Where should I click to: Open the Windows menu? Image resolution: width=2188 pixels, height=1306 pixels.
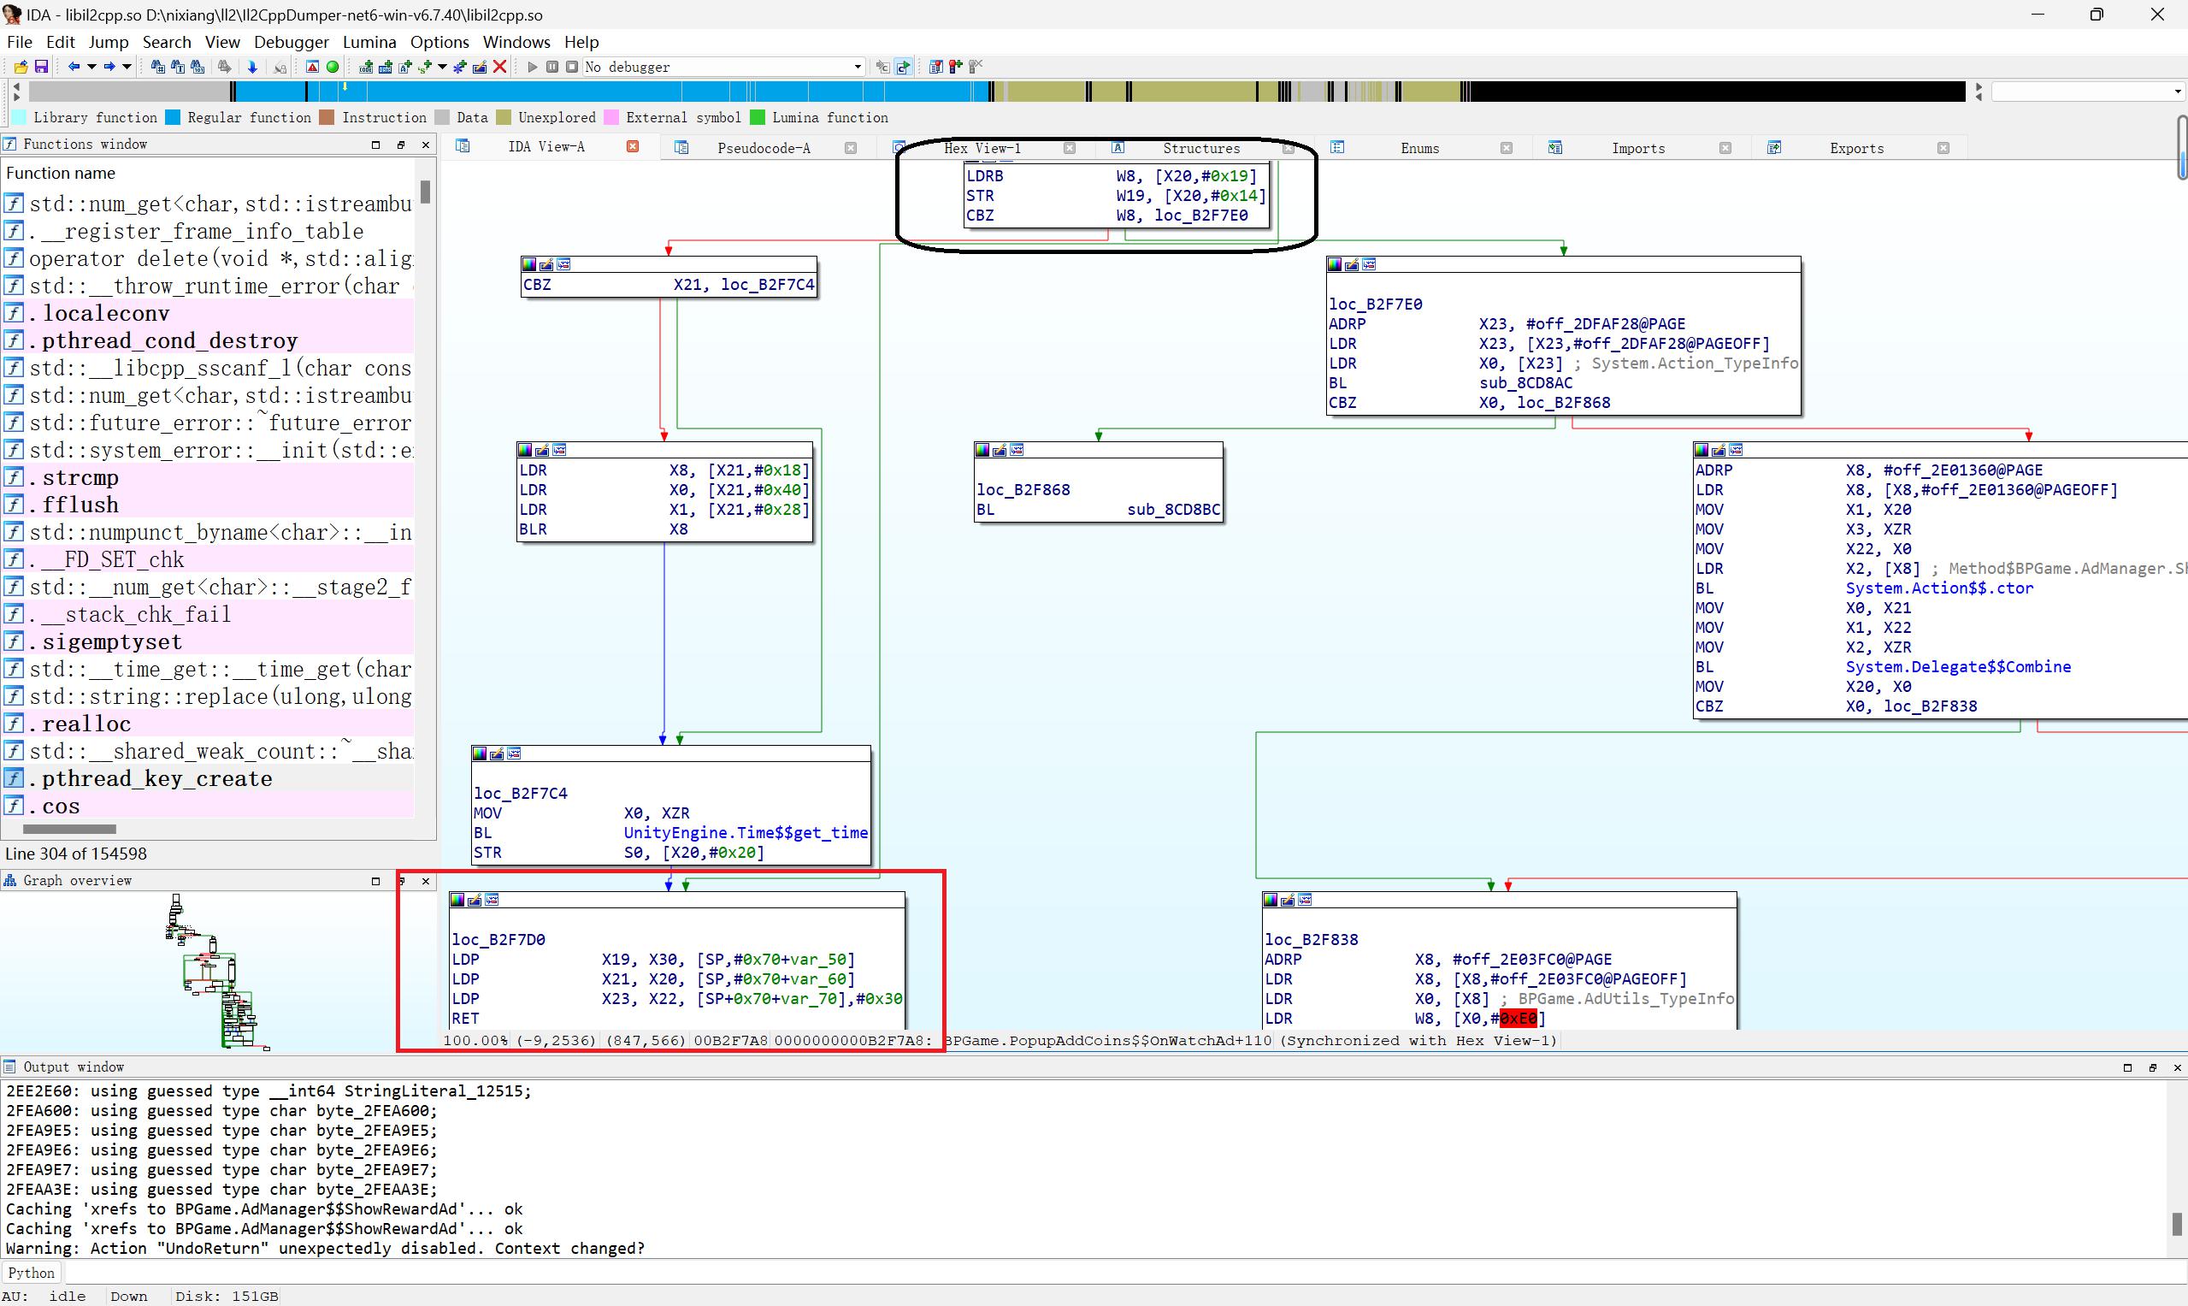pyautogui.click(x=516, y=42)
